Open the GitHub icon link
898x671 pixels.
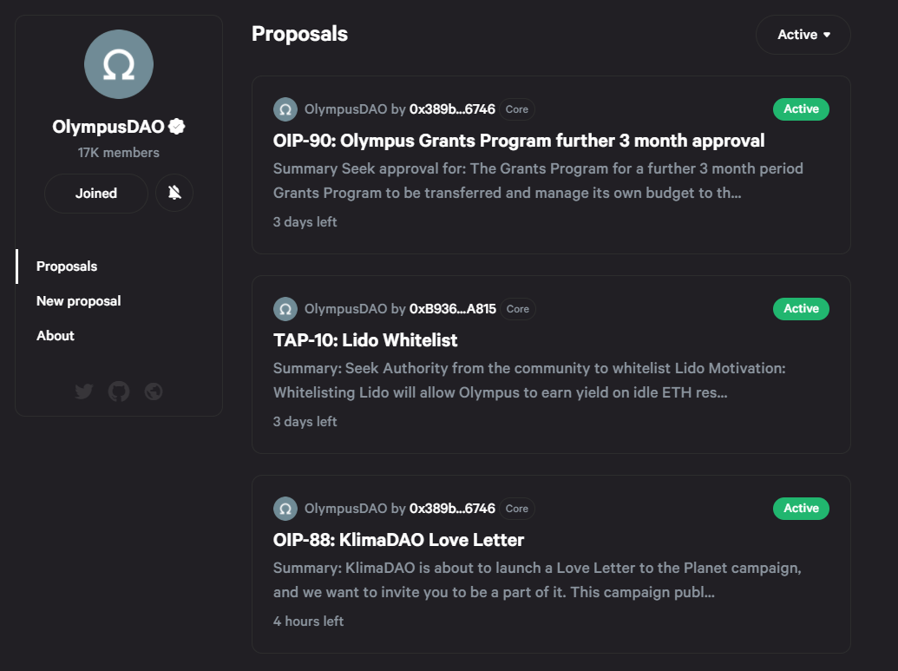point(119,391)
